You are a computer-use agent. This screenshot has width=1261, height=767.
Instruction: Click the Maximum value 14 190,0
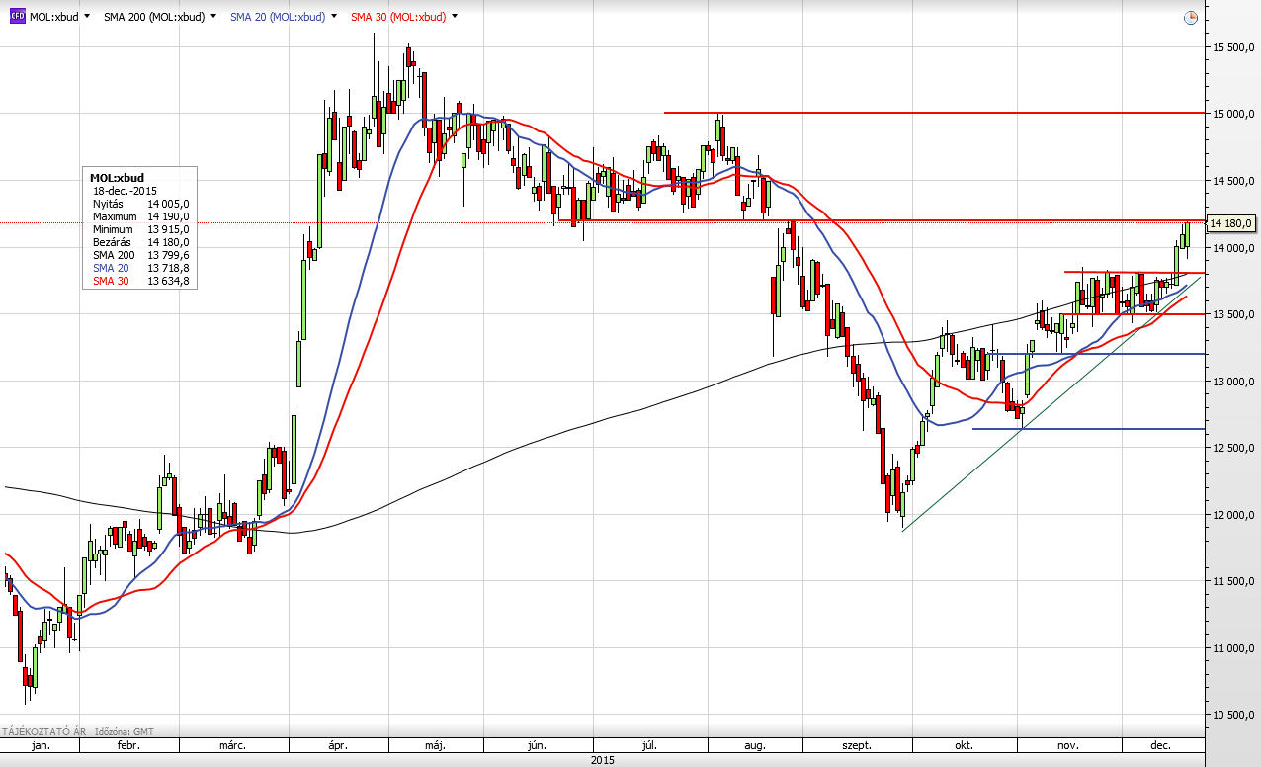168,216
